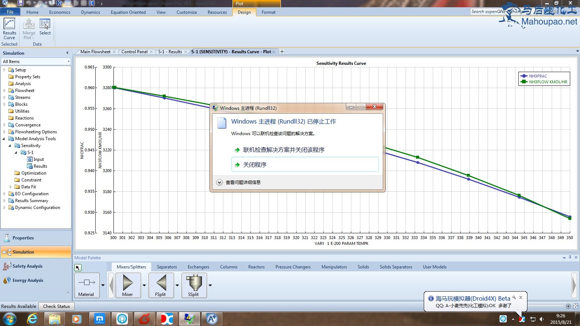Open the Safety Analysis environment
Image resolution: width=580 pixels, height=326 pixels.
pyautogui.click(x=36, y=266)
